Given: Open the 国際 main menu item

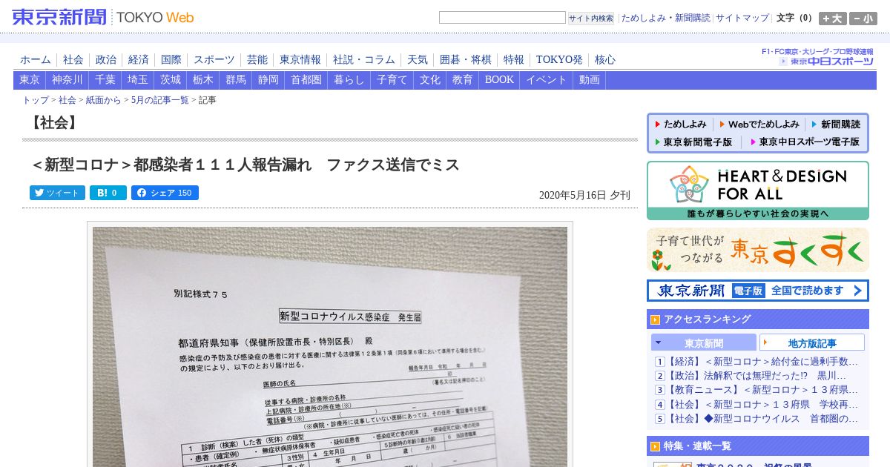Looking at the screenshot, I should [171, 60].
